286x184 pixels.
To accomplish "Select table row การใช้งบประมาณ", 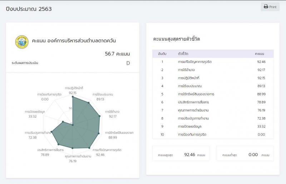I will pyautogui.click(x=213, y=86).
